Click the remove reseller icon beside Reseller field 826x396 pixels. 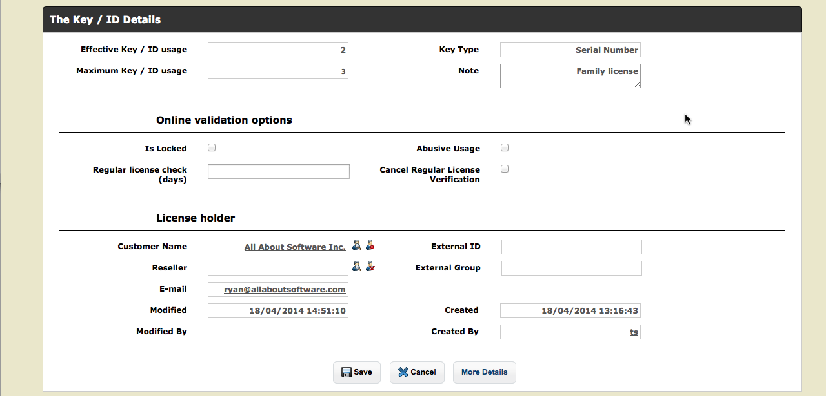click(370, 266)
